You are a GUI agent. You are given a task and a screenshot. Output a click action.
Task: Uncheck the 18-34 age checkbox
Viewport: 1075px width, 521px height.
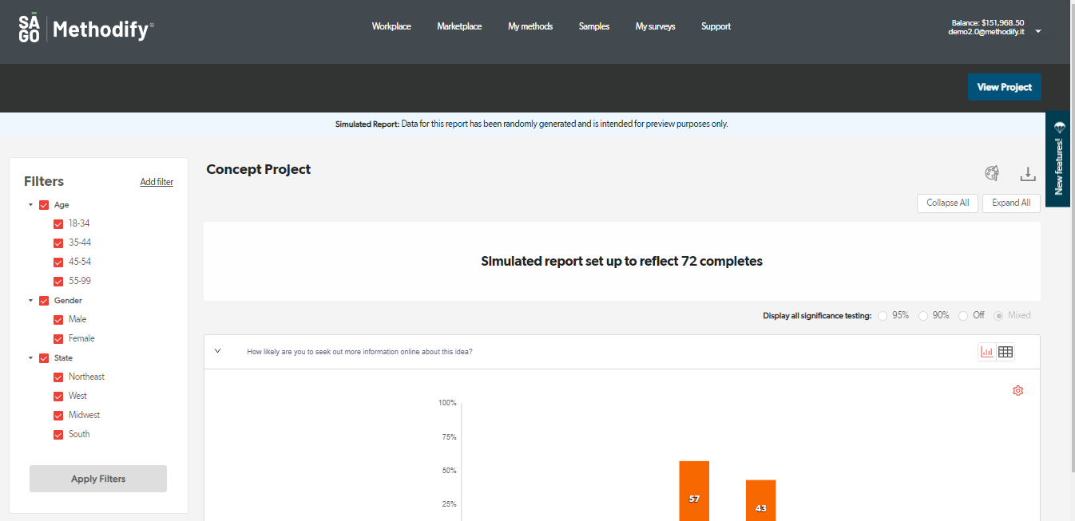[x=58, y=224]
